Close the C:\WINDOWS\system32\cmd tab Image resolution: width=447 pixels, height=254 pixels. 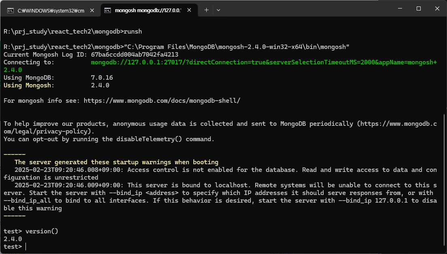[92, 11]
